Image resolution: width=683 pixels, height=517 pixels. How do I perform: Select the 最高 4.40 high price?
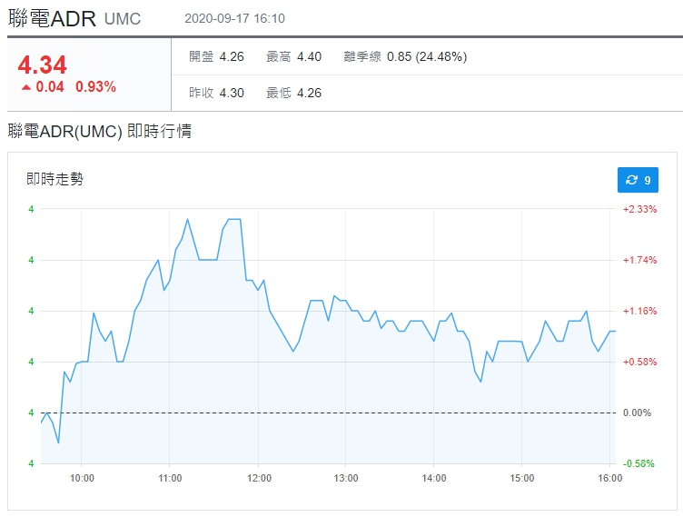[x=293, y=56]
